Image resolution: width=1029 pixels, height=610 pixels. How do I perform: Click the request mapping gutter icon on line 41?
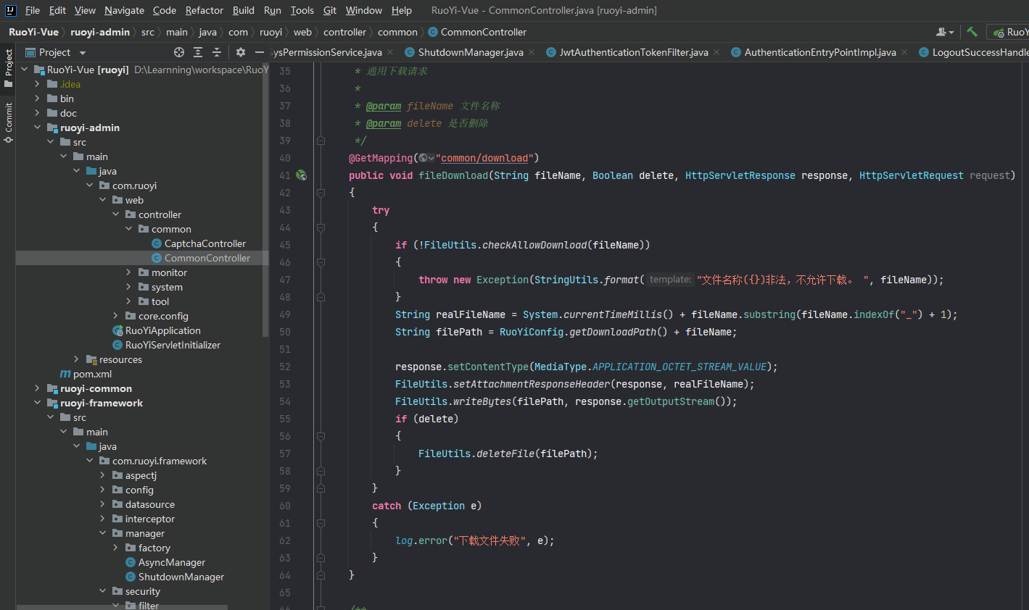point(302,175)
